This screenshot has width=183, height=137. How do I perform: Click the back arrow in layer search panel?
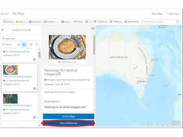pyautogui.click(x=3, y=30)
